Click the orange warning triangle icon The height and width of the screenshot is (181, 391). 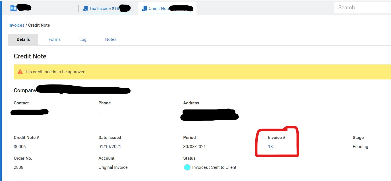click(x=20, y=72)
